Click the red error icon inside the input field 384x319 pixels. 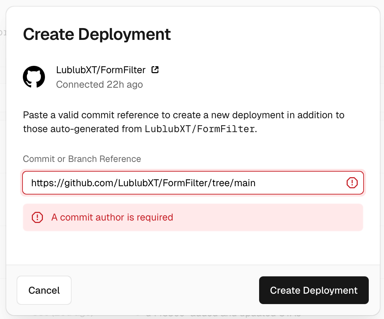(x=352, y=183)
